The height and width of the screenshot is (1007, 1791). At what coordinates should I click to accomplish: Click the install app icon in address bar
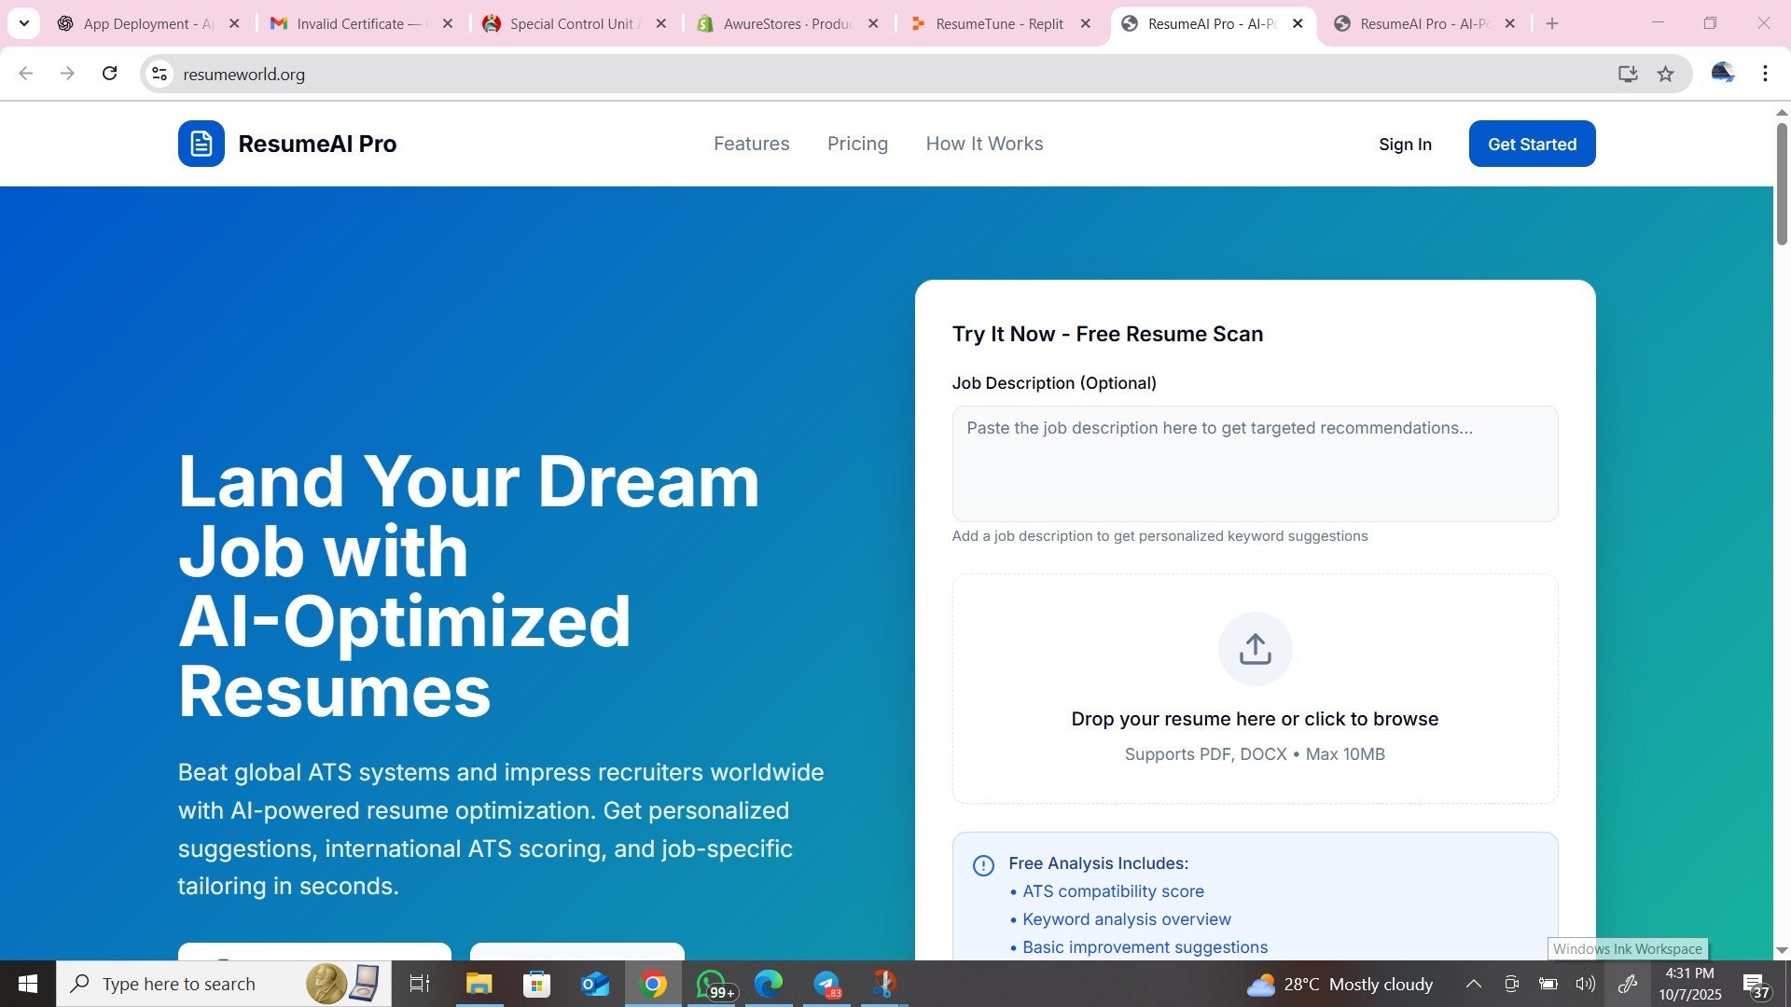(1628, 74)
